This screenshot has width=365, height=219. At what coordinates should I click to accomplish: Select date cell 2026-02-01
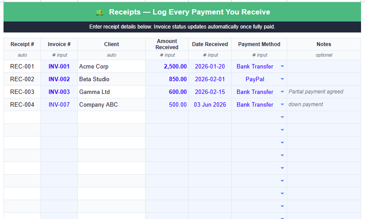coord(210,79)
